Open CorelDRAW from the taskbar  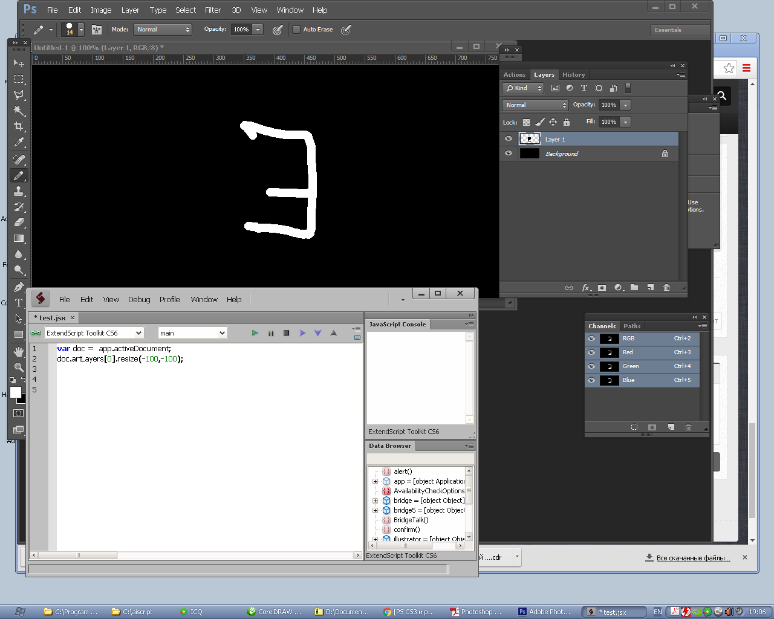click(x=275, y=612)
